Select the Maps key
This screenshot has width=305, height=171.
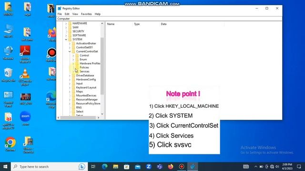[80, 92]
